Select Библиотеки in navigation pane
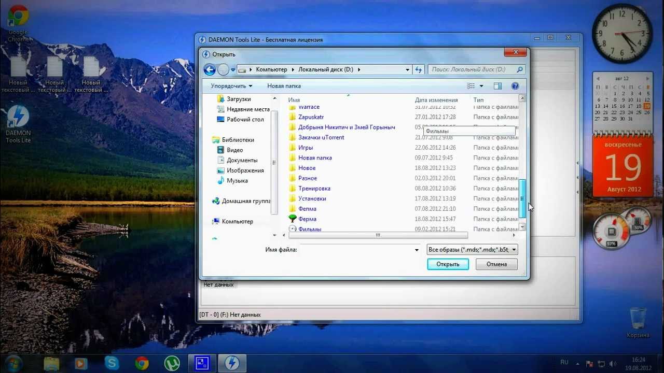Viewport: 664px width, 373px height. (233, 140)
